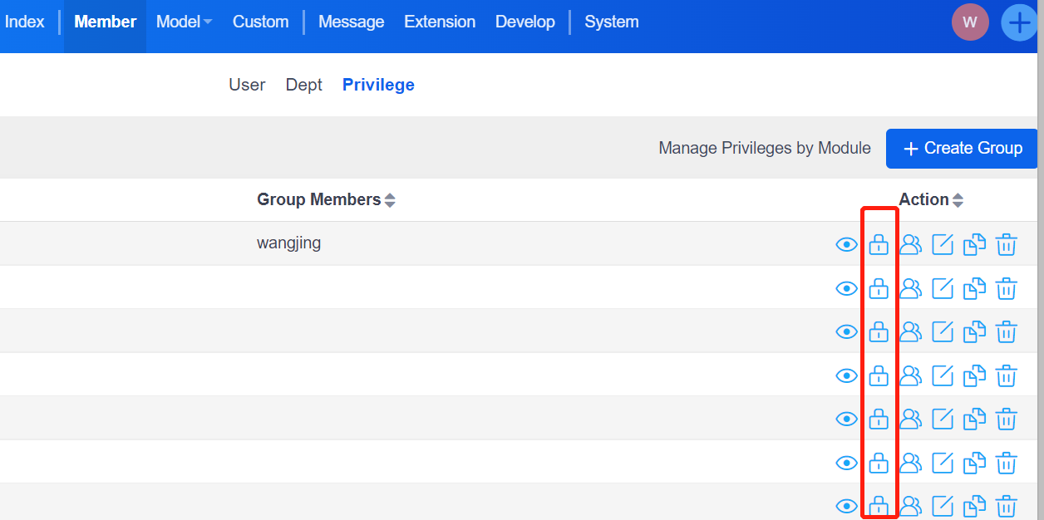Open members icon in wangjing row

(x=911, y=244)
